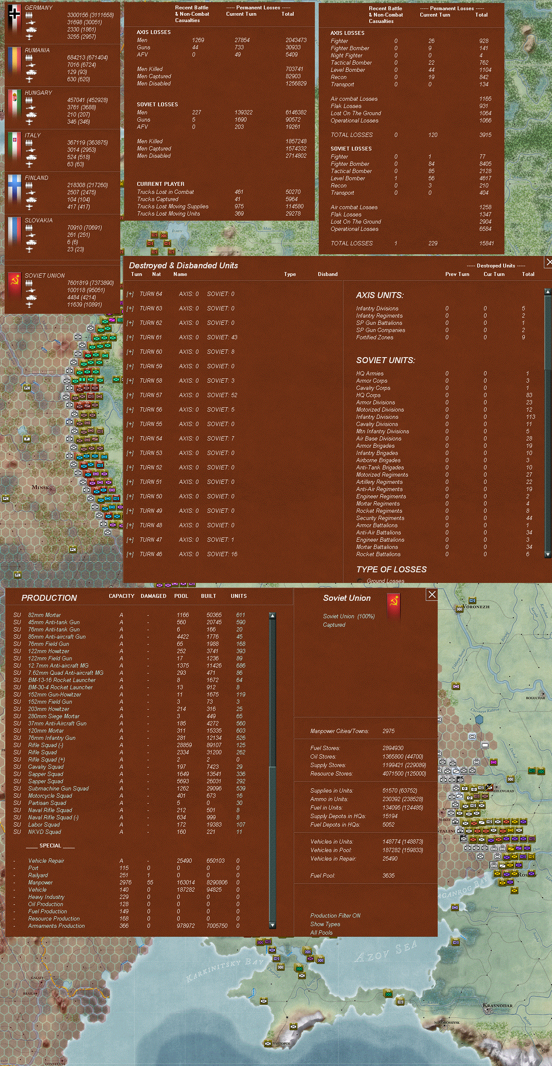Click Rumania's tank (AFV) icon
The image size is (552, 1066).
(31, 72)
